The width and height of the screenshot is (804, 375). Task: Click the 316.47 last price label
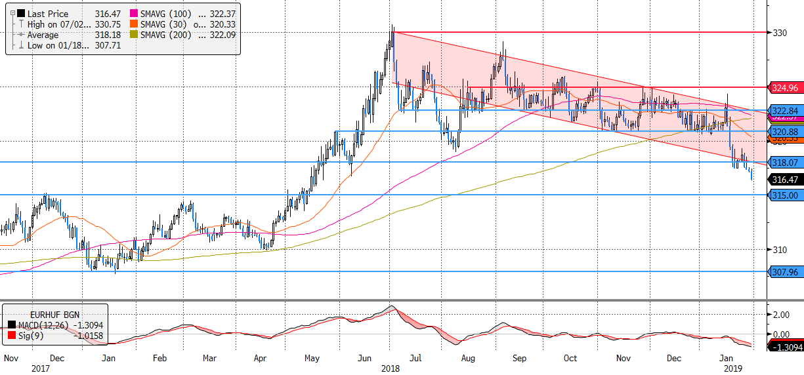pos(785,179)
